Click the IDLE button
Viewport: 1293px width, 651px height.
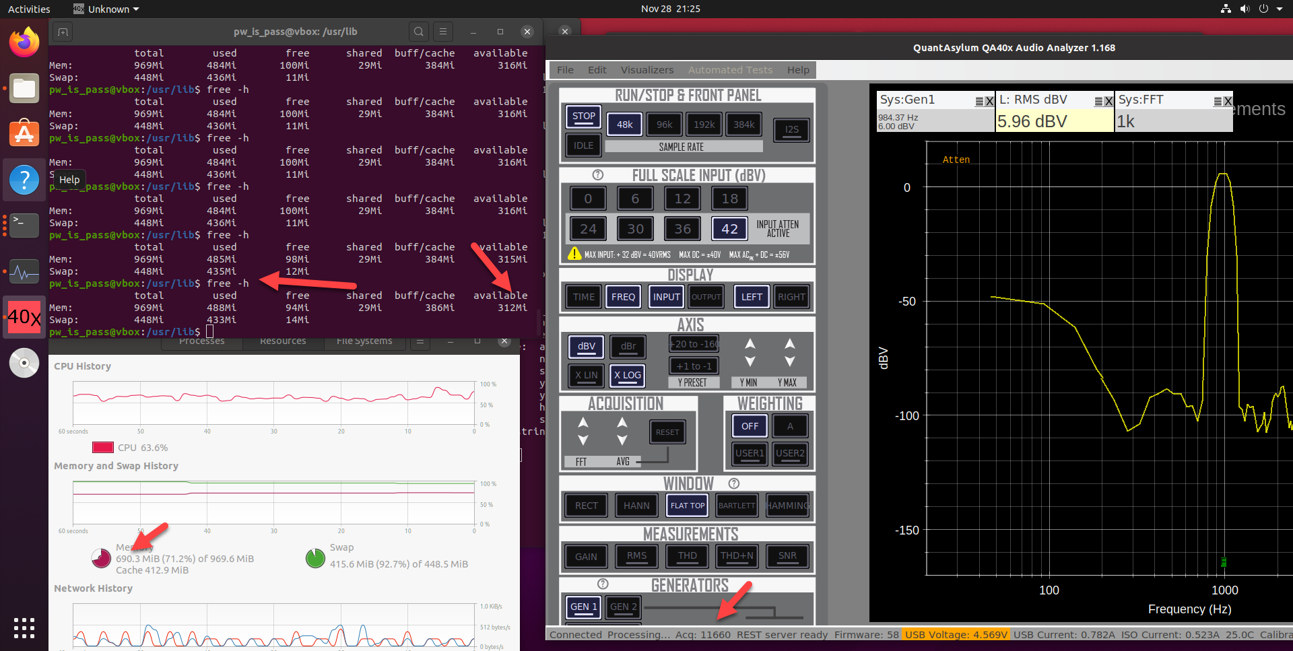click(583, 145)
